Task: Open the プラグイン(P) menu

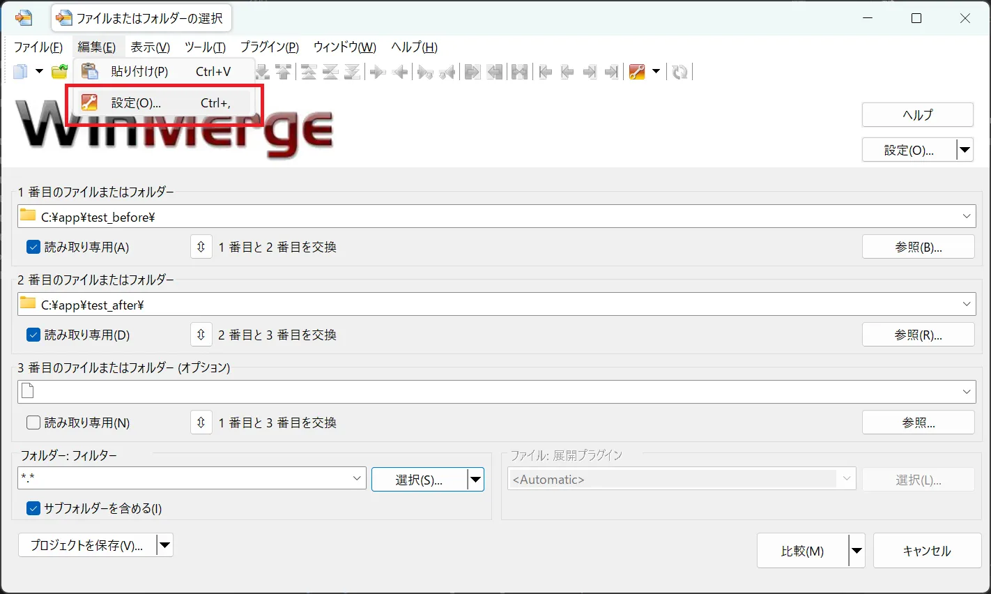Action: tap(270, 47)
